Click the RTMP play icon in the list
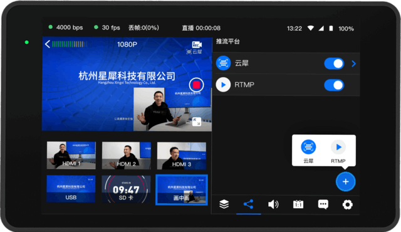Viewport: 401px width, 232px height. click(x=223, y=85)
